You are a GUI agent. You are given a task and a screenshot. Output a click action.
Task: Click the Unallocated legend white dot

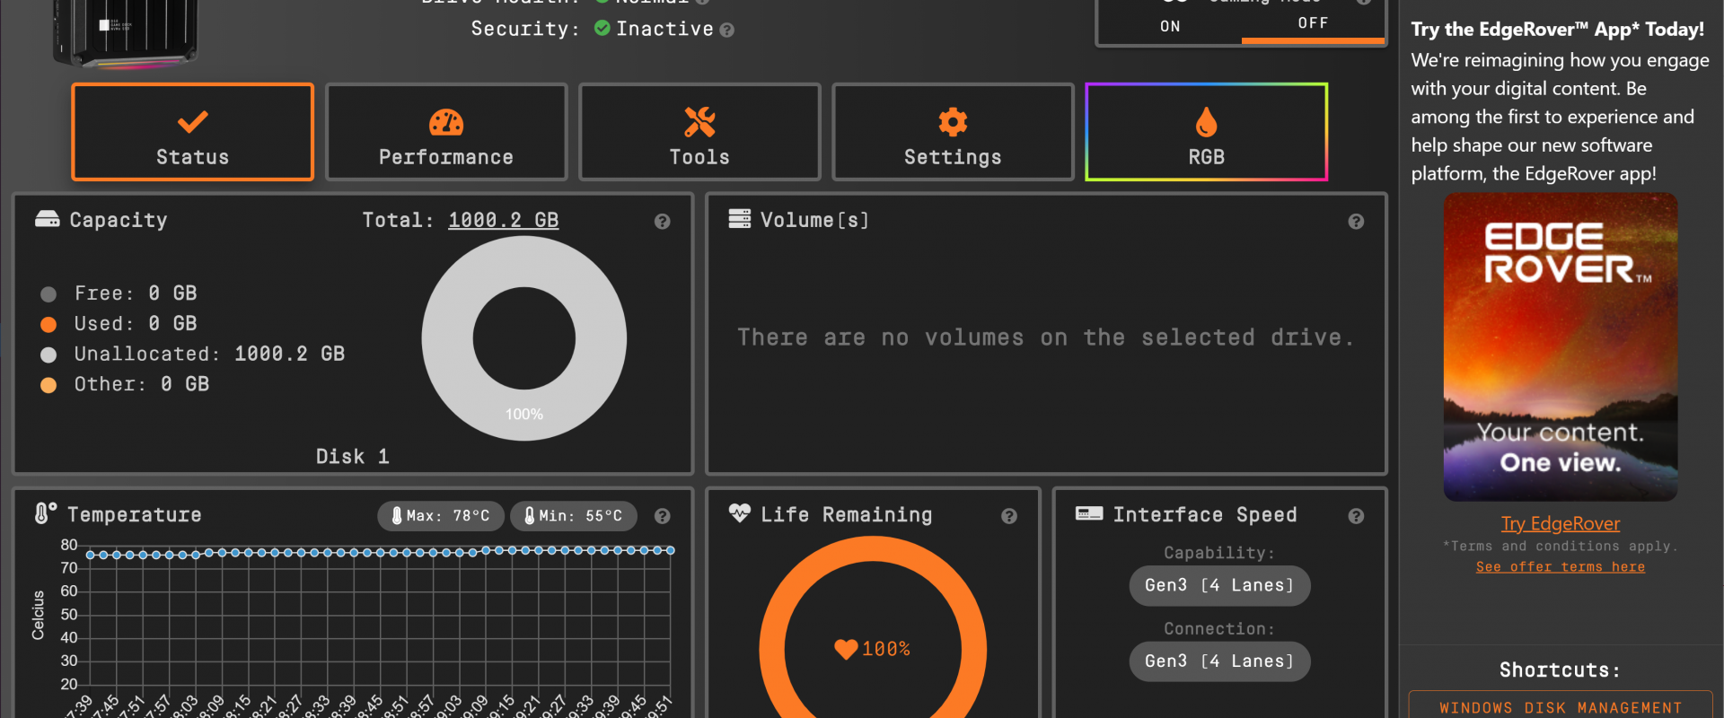coord(48,355)
